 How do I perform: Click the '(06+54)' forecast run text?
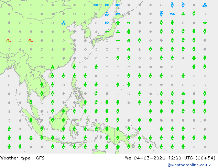[x=205, y=158]
